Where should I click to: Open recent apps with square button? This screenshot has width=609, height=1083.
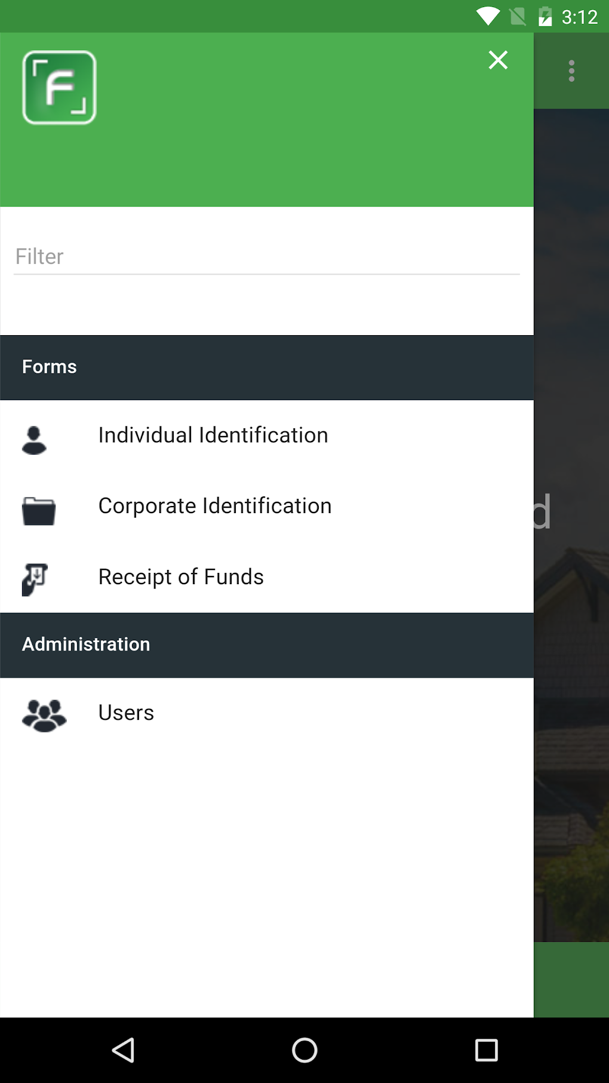(x=486, y=1050)
